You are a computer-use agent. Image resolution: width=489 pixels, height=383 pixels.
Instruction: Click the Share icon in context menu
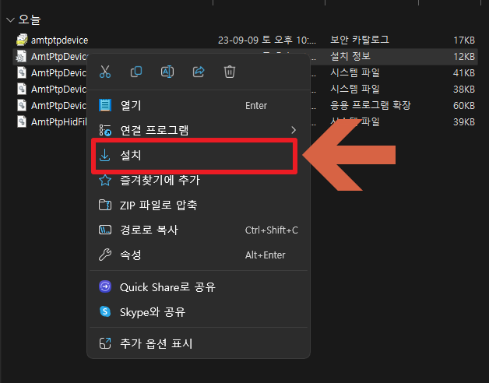[199, 72]
